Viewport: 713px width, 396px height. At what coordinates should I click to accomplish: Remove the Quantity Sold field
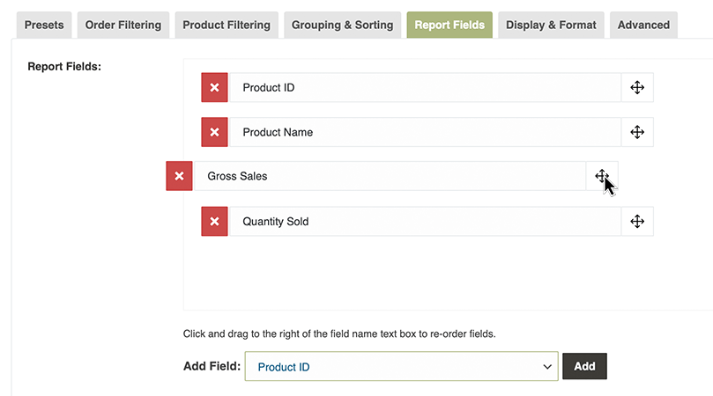pos(214,222)
